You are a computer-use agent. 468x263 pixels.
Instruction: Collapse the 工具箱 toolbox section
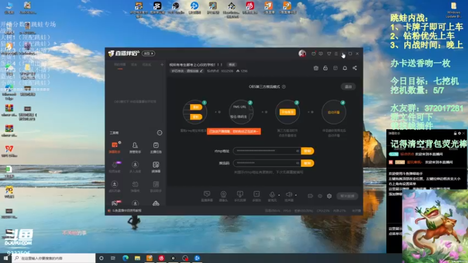[x=160, y=133]
